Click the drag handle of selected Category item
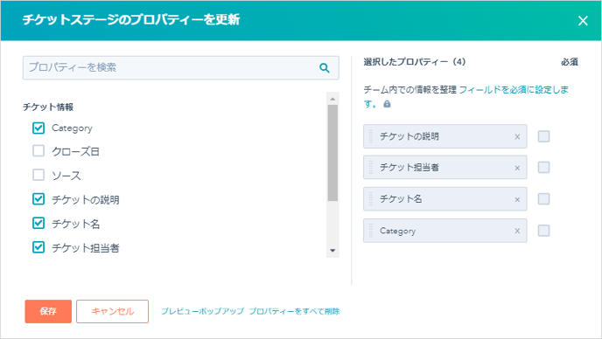Screen dimensions: 602x339 click(370, 231)
